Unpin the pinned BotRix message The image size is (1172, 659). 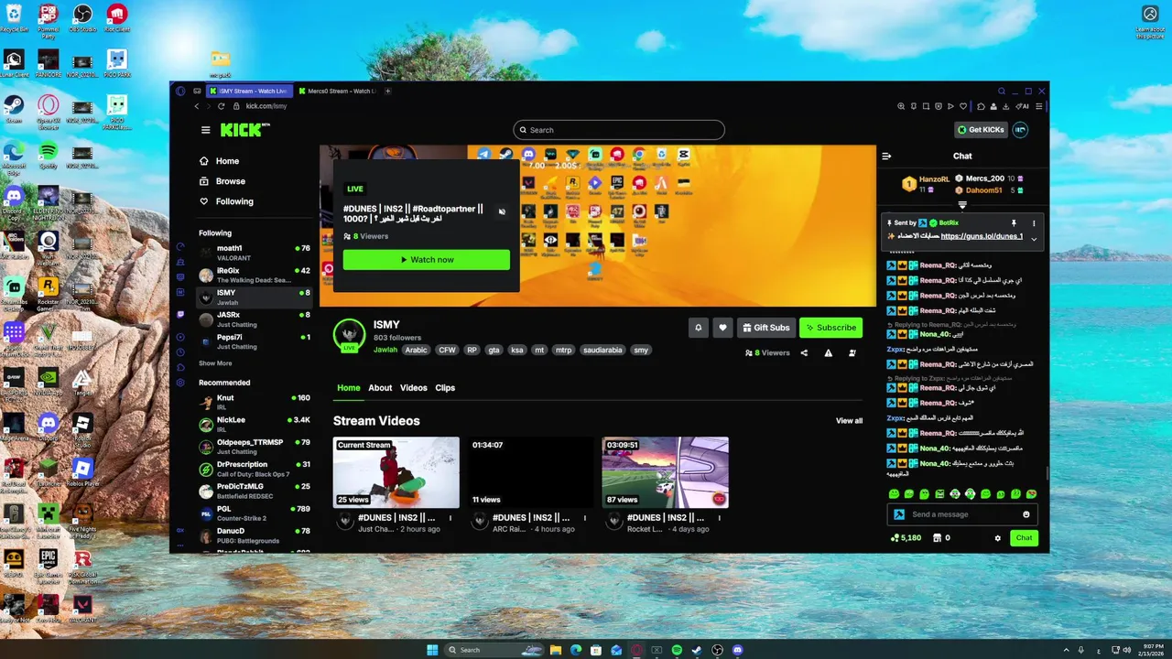click(x=1014, y=222)
